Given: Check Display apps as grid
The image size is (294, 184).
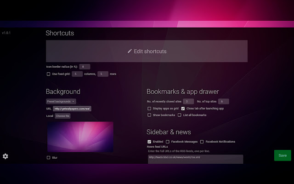Looking at the screenshot, I should click(x=149, y=109).
